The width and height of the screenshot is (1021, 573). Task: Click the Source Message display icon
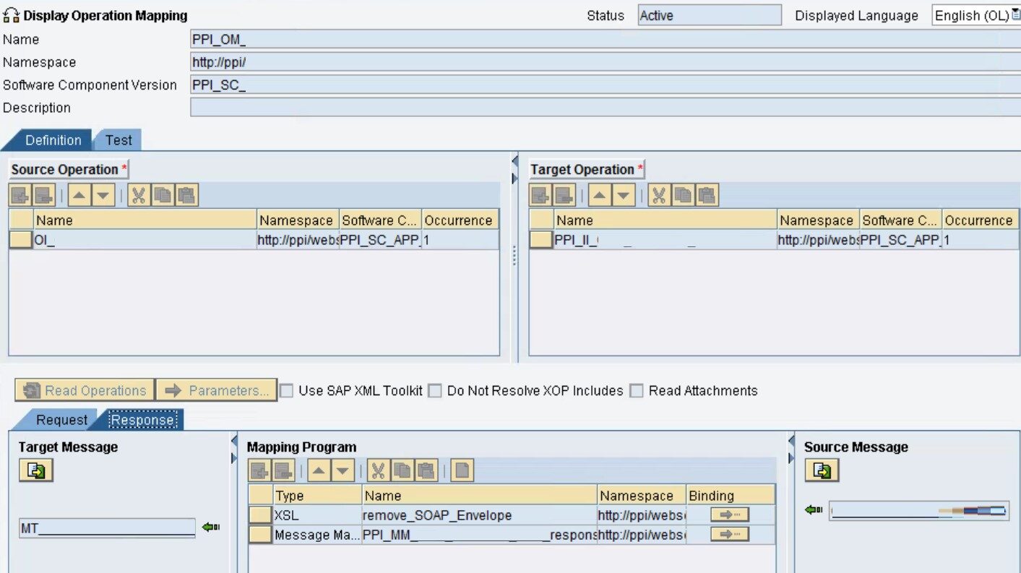[x=822, y=470]
